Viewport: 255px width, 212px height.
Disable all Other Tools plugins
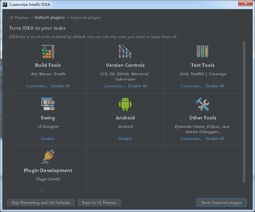pos(215,139)
